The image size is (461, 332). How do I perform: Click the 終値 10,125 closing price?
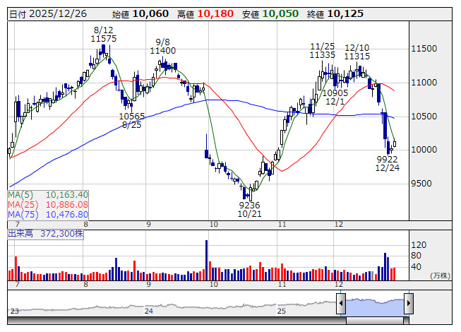pos(335,14)
